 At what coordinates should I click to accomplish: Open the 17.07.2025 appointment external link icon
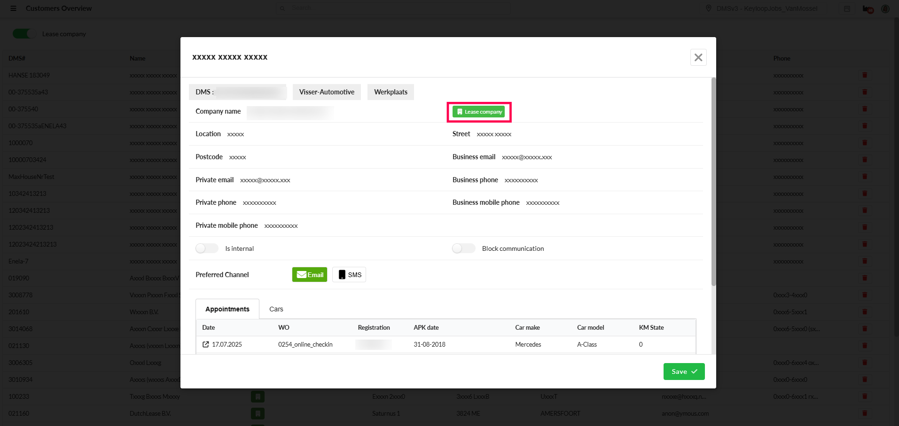205,344
